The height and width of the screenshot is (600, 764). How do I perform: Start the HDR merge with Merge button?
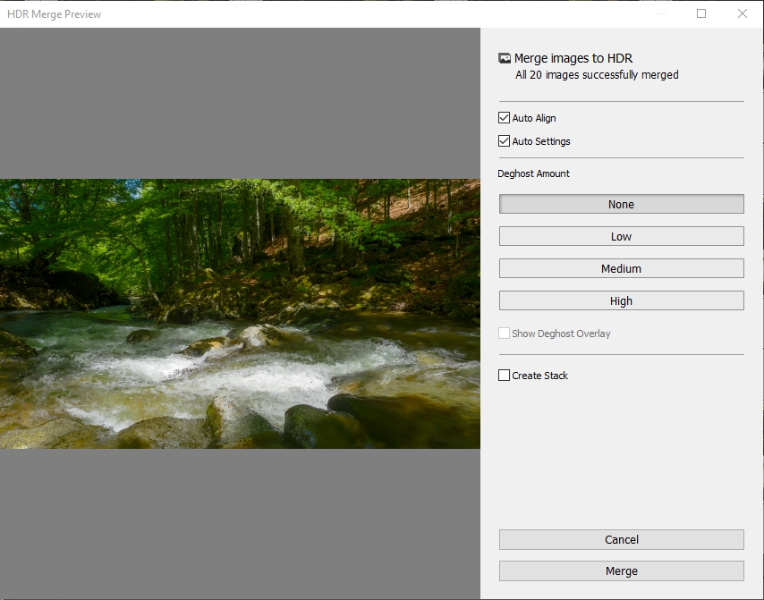(x=621, y=570)
